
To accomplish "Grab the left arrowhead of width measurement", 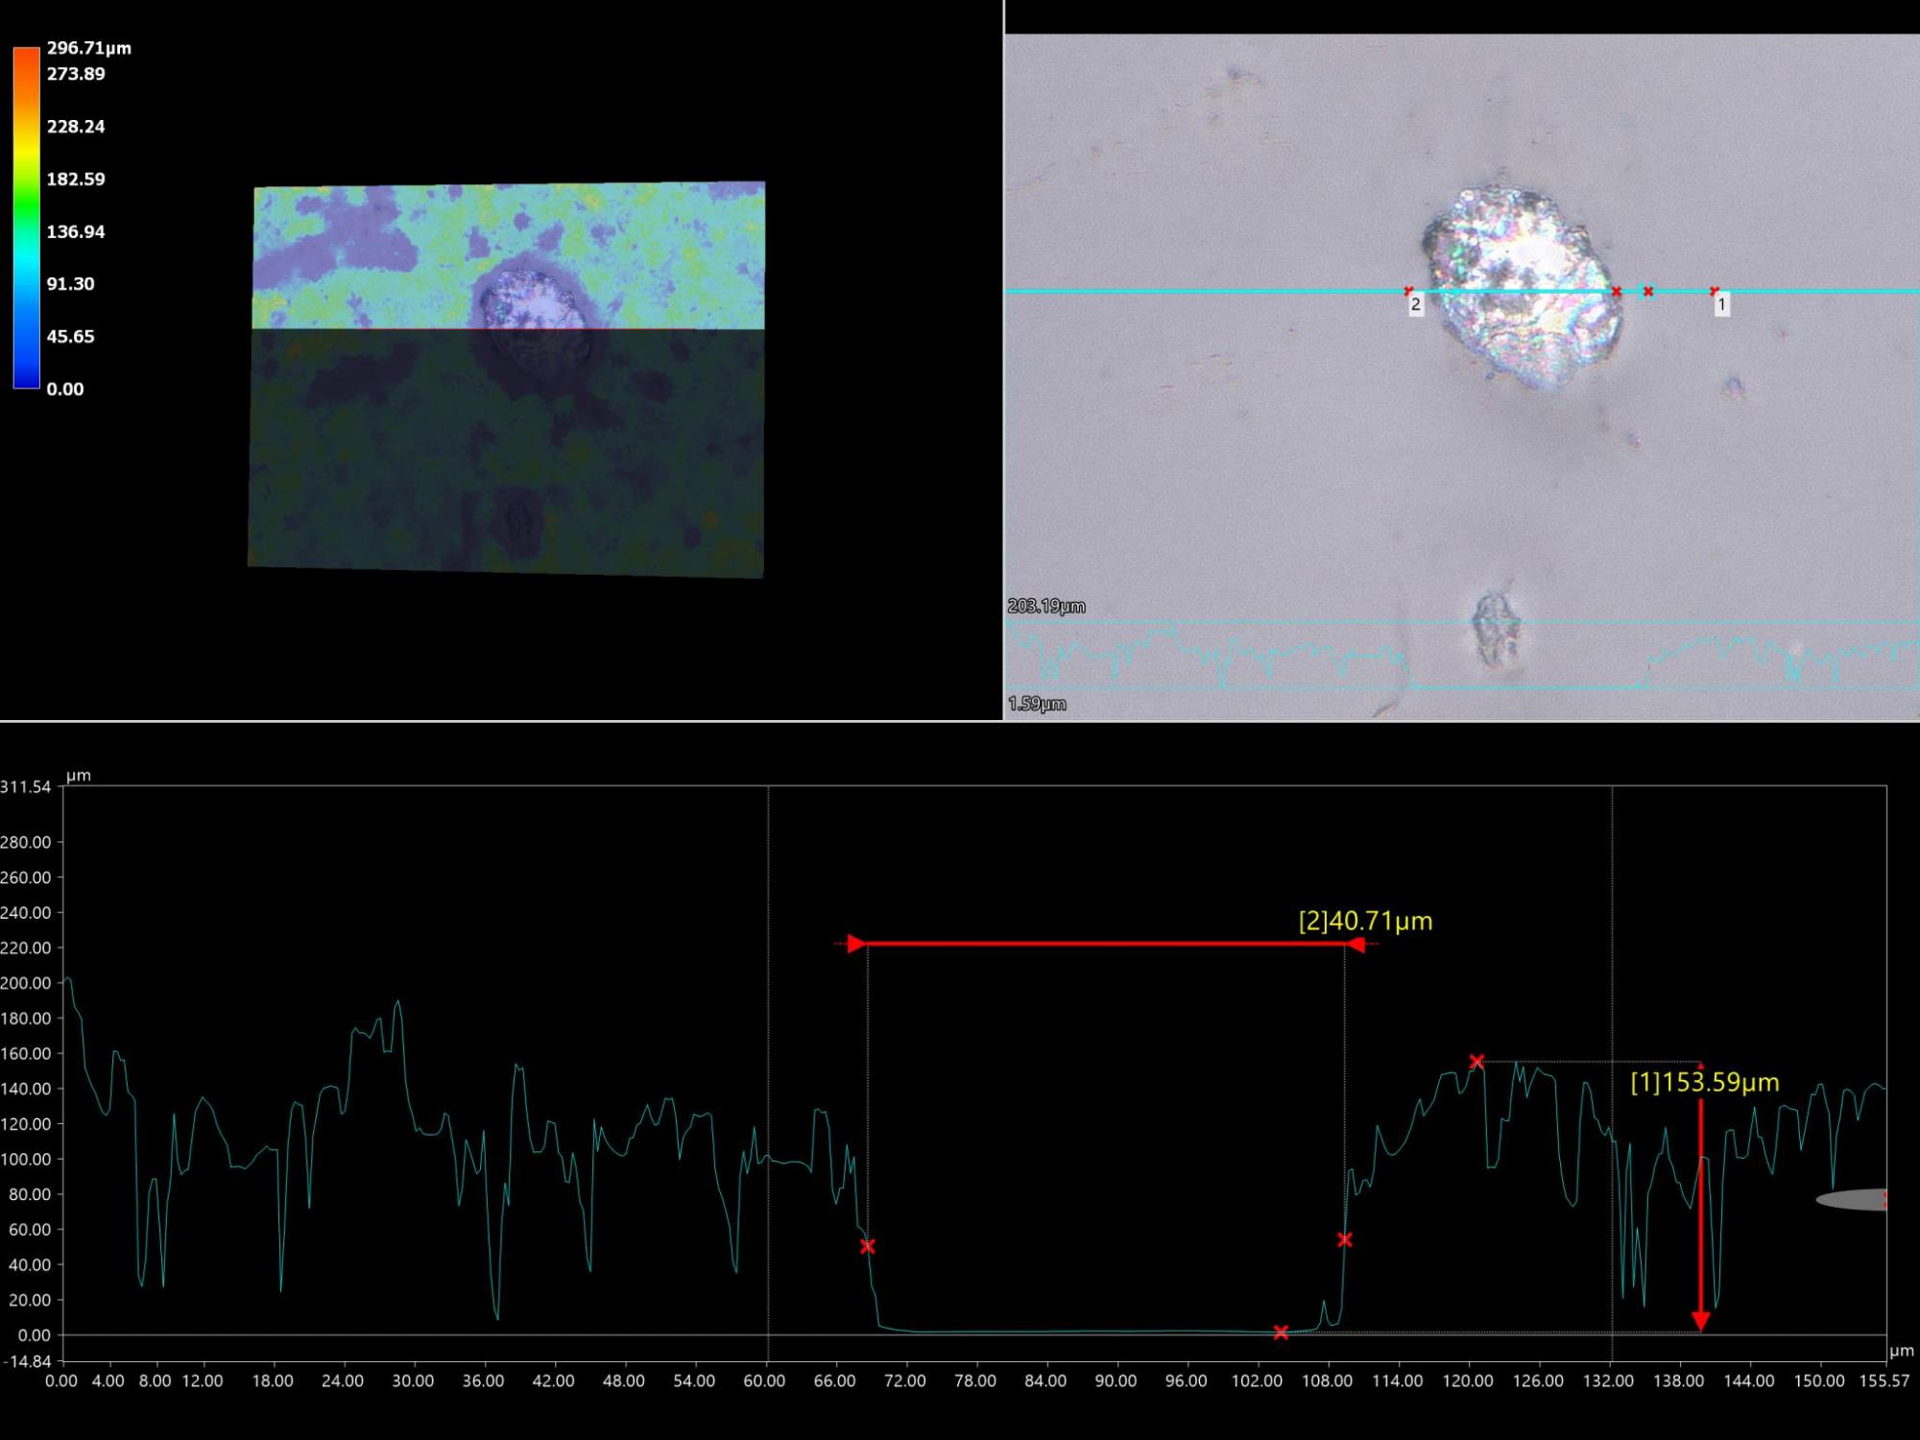I will (x=856, y=944).
